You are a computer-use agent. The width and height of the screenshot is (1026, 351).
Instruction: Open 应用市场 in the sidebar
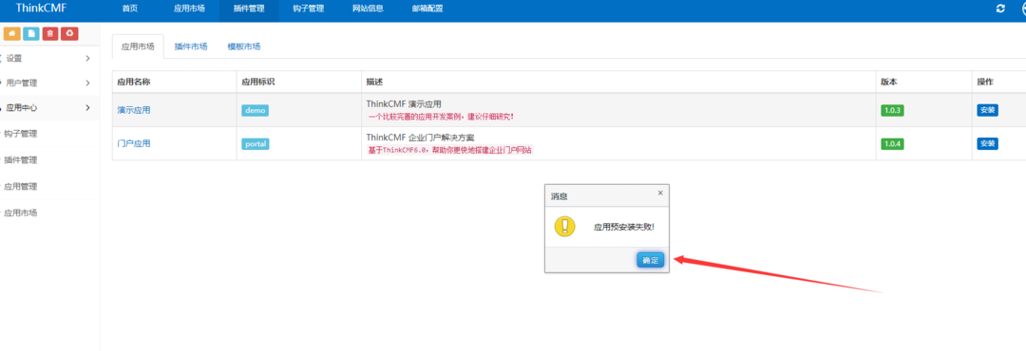[20, 212]
